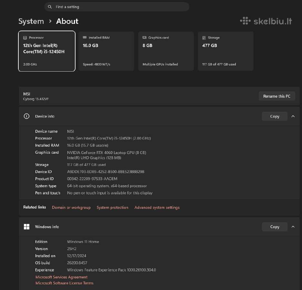Open Microsoft Services Agreement link
Screen dimensions: 302x290
pos(61,277)
